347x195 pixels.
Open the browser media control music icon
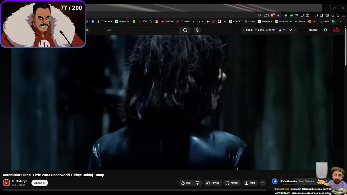[x=316, y=15]
